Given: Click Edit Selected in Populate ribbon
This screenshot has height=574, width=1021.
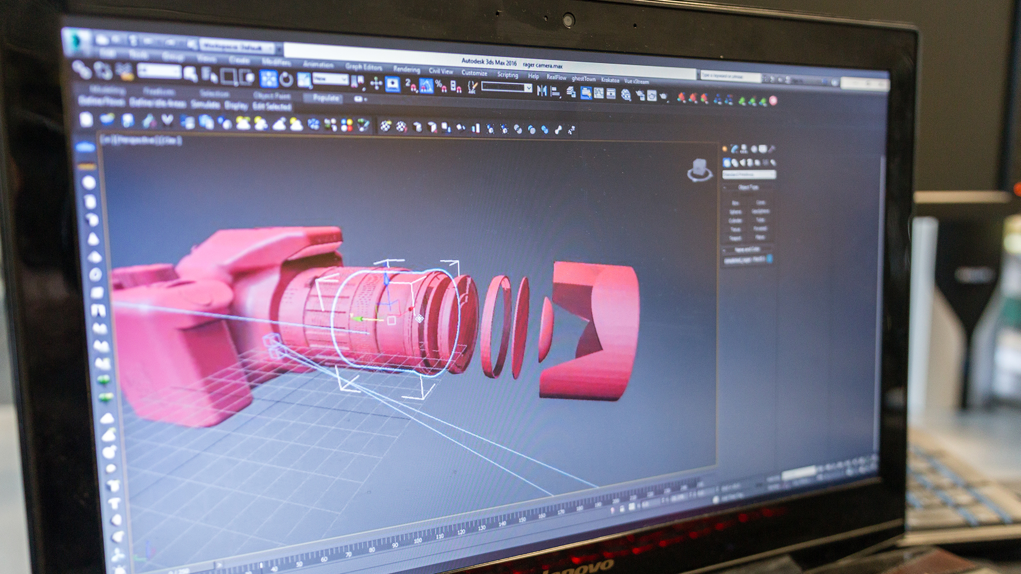Looking at the screenshot, I should [272, 107].
